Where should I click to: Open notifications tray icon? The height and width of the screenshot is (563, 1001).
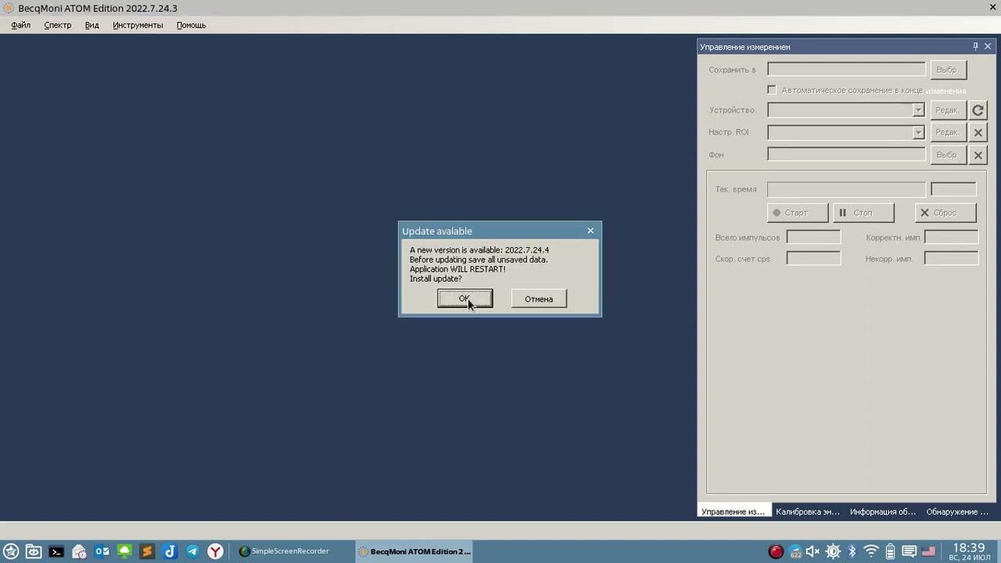click(x=909, y=551)
